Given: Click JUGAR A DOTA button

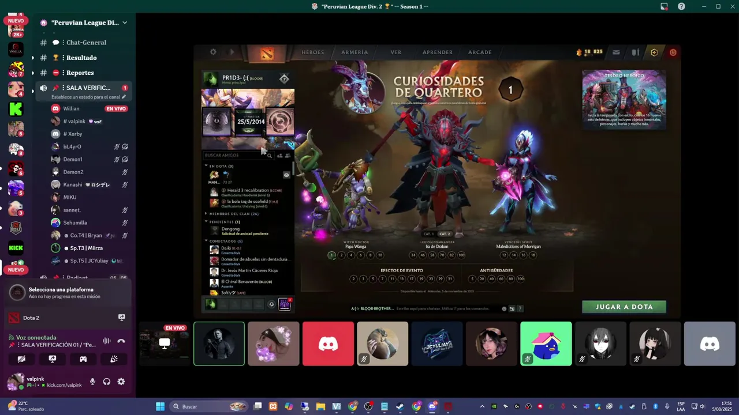Looking at the screenshot, I should click(x=624, y=307).
